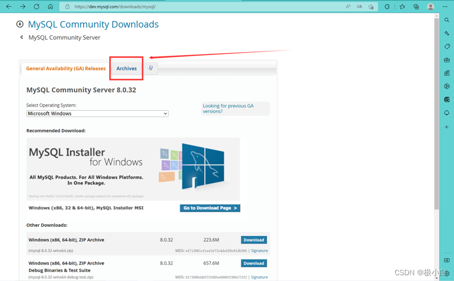Open browser extensions menu

(387, 6)
